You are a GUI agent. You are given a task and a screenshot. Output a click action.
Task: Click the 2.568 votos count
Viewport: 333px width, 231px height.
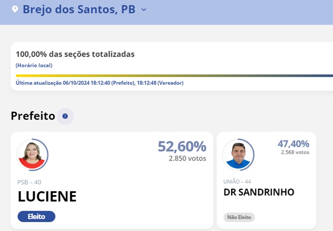(x=295, y=152)
